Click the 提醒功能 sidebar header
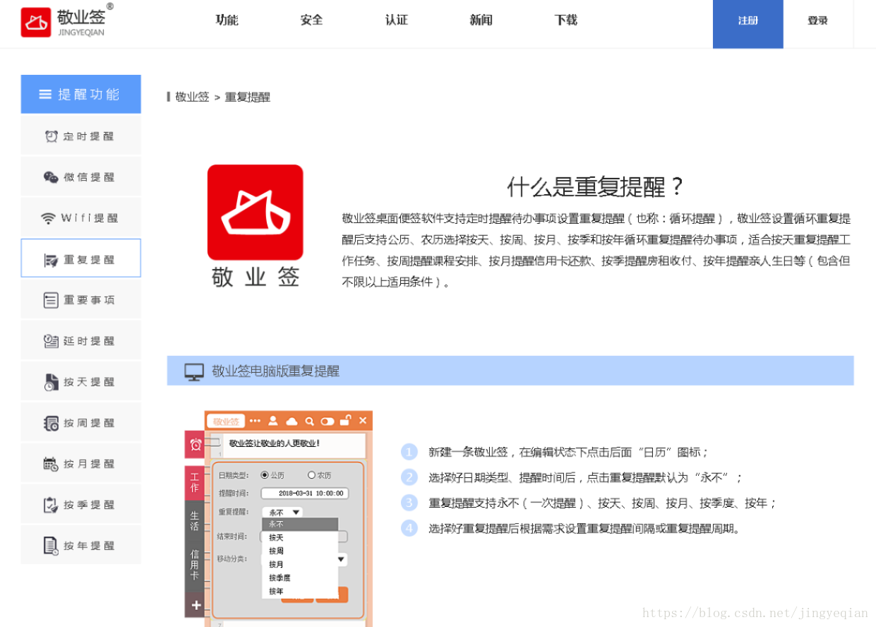 pos(81,94)
